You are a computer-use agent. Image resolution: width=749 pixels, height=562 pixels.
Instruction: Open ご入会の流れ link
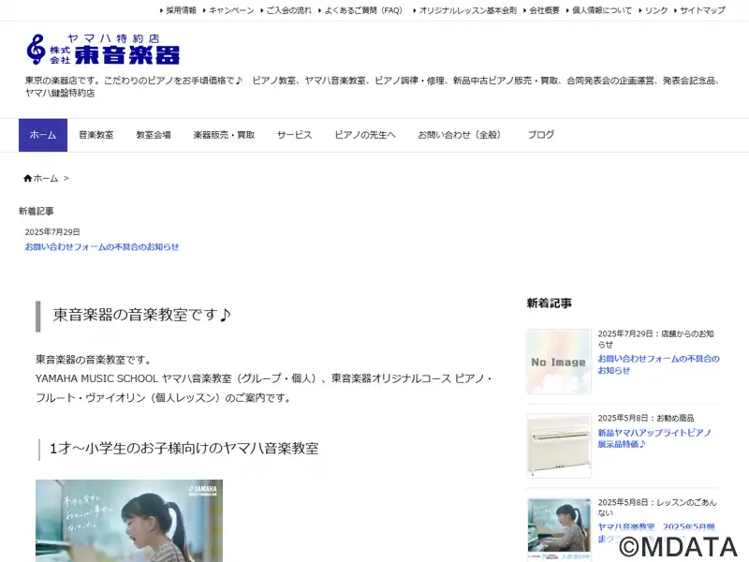point(288,10)
